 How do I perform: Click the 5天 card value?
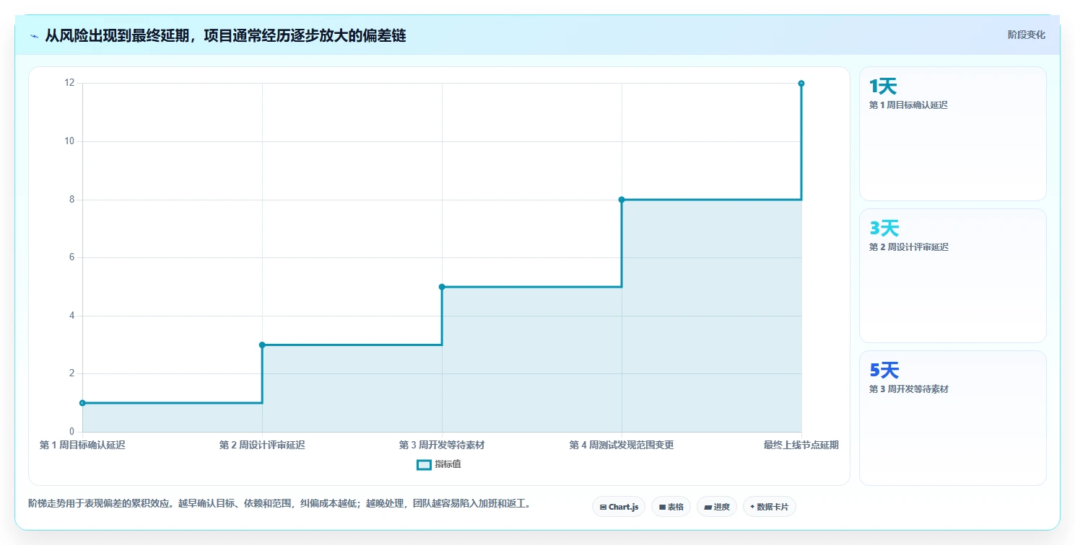pyautogui.click(x=884, y=371)
